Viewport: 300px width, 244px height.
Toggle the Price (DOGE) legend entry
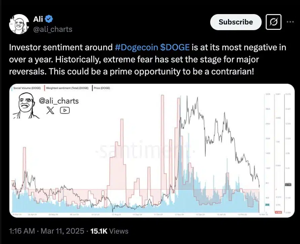101,88
